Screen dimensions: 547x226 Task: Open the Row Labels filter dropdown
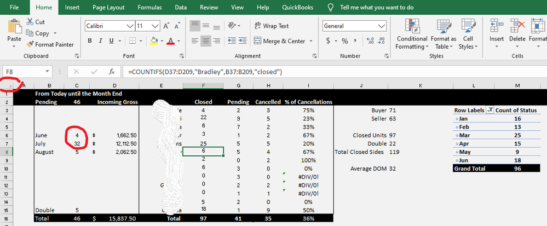coord(490,110)
